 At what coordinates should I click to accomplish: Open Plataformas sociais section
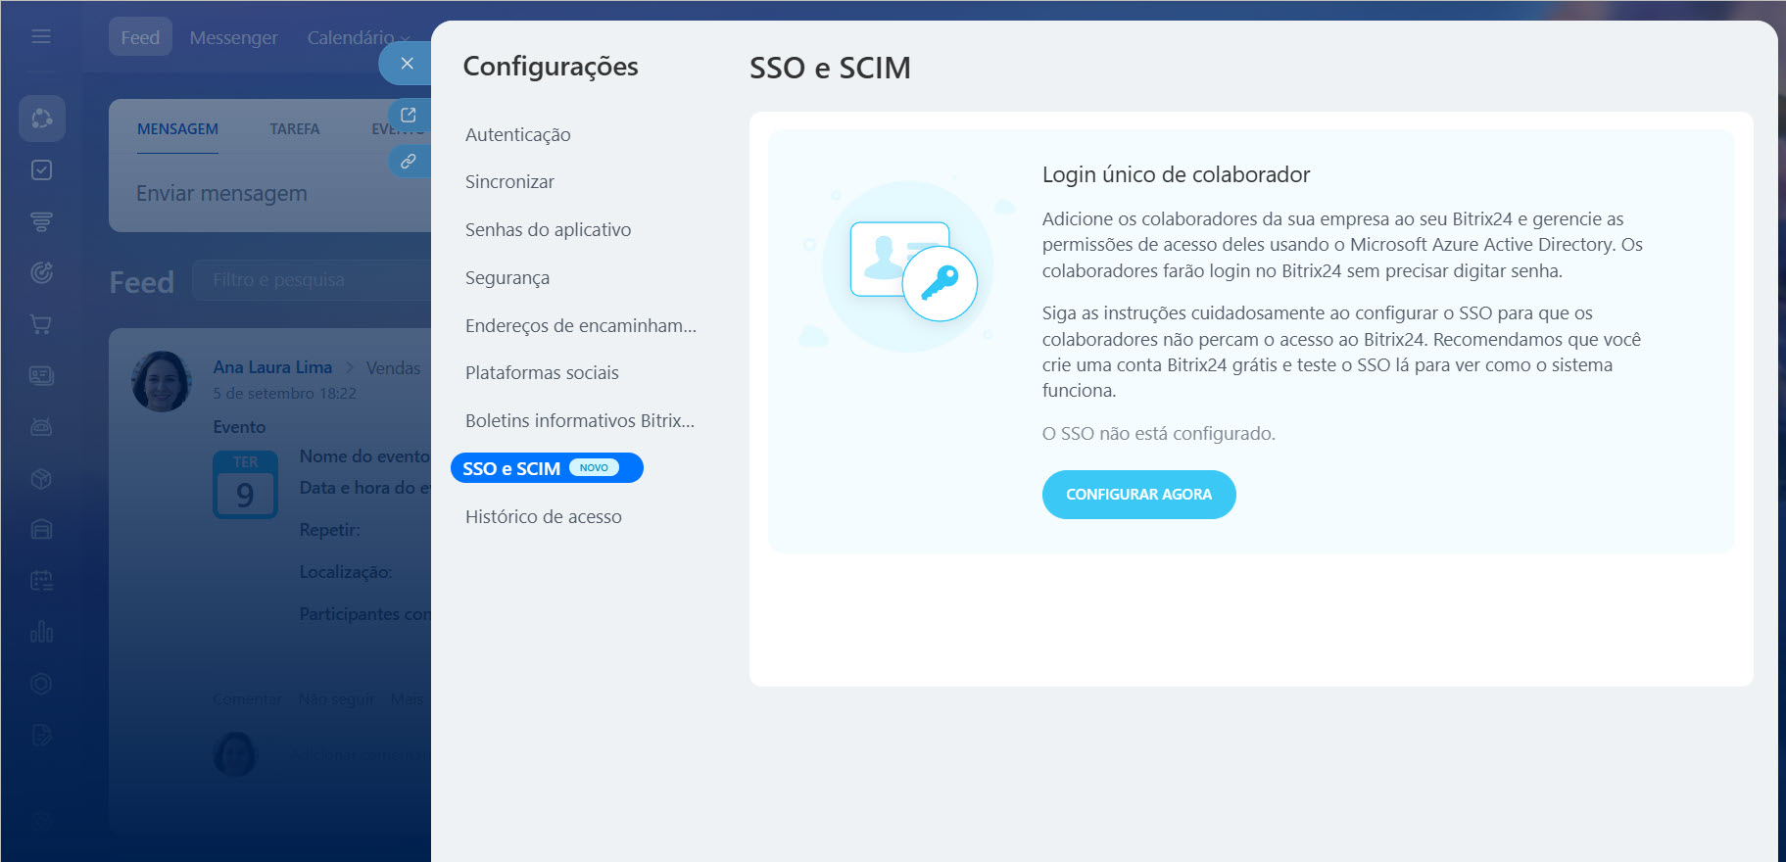[542, 372]
